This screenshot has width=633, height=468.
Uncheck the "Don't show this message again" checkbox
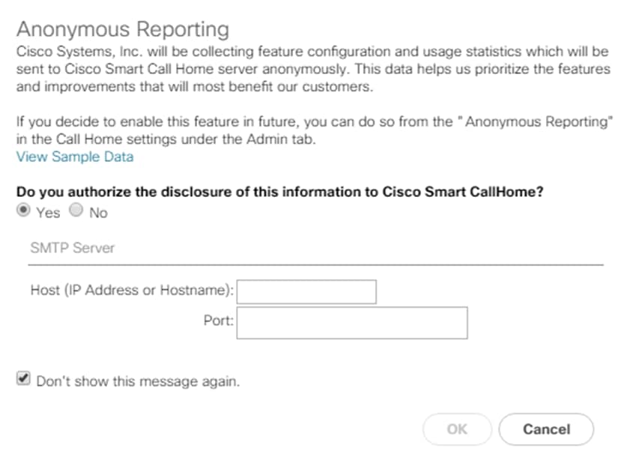[24, 380]
